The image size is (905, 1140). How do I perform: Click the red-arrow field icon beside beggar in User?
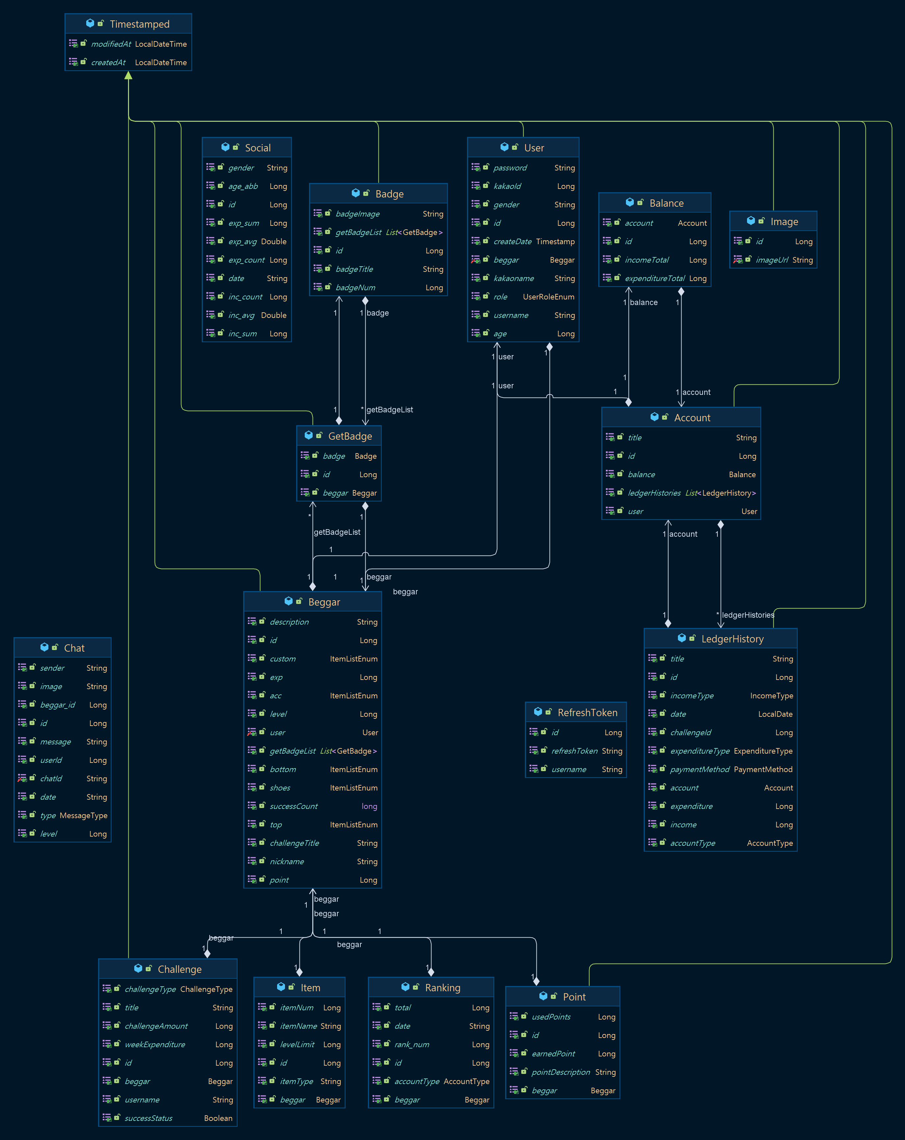pos(475,260)
